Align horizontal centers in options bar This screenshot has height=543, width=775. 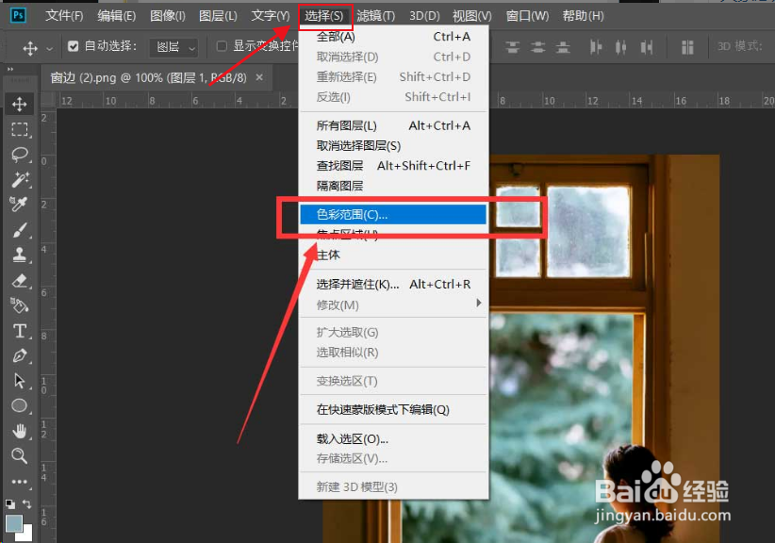click(x=620, y=47)
